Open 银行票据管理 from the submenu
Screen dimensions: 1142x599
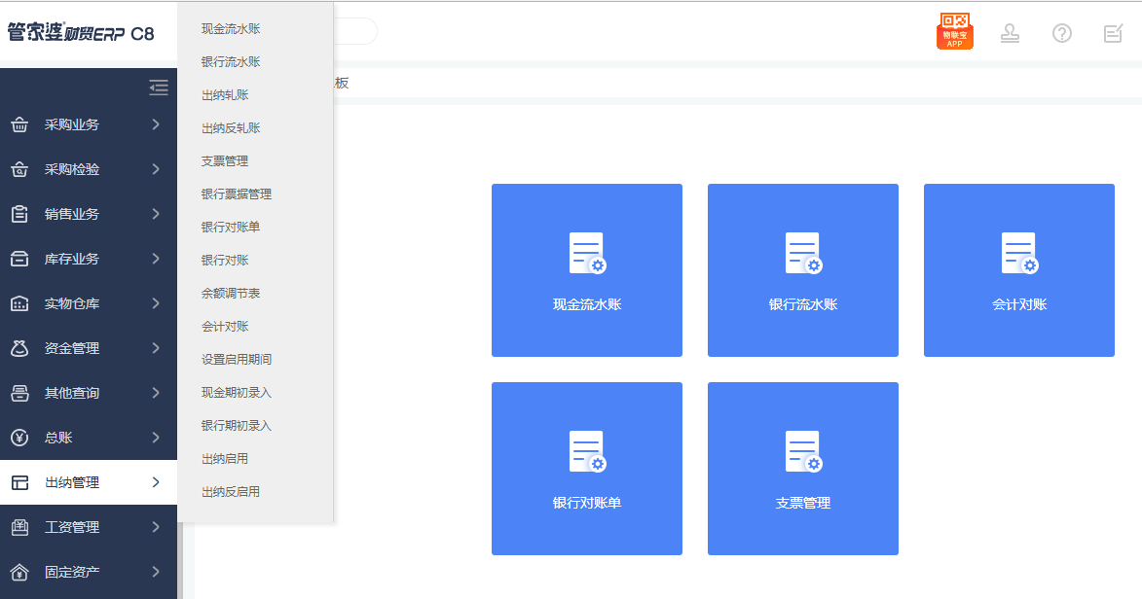(237, 194)
